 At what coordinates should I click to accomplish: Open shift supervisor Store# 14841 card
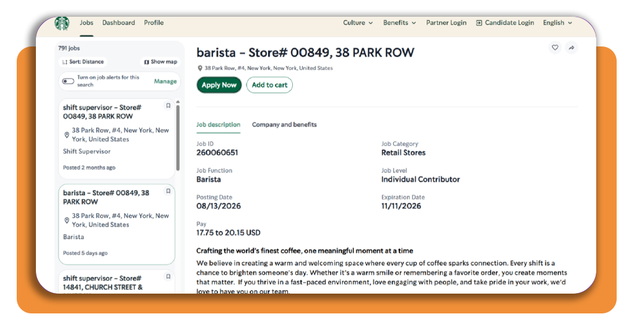116,282
